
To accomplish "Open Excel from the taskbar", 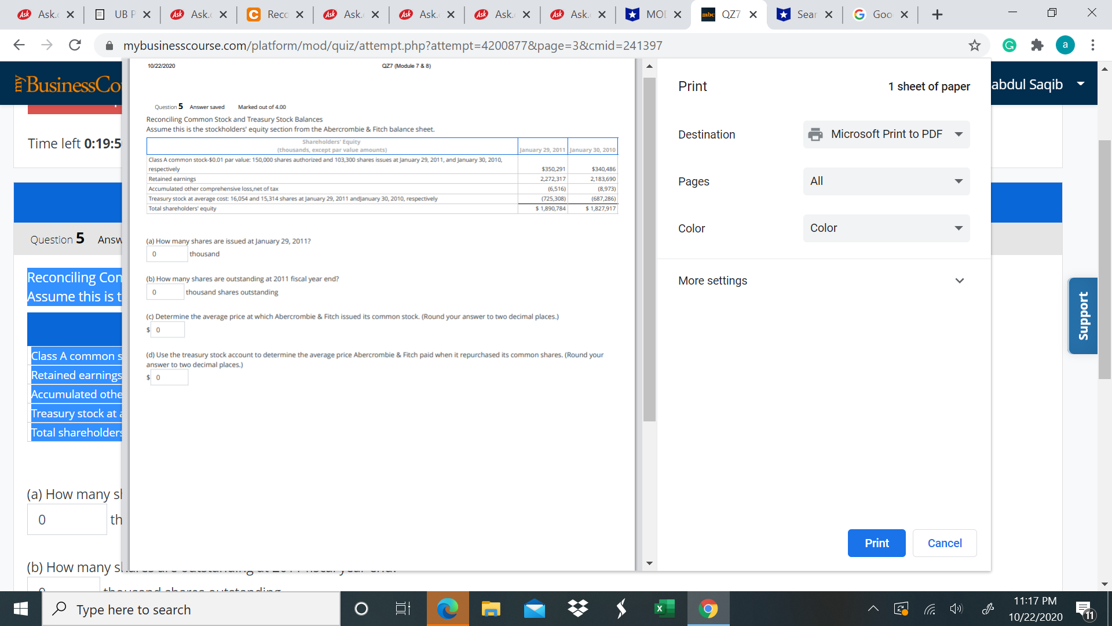I will click(664, 609).
